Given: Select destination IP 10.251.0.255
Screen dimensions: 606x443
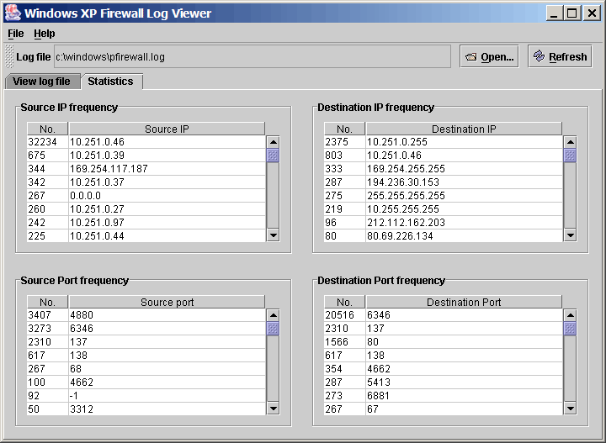Looking at the screenshot, I should click(x=444, y=142).
